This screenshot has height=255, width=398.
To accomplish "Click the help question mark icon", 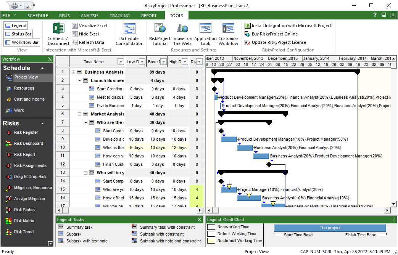I will pos(375,15).
